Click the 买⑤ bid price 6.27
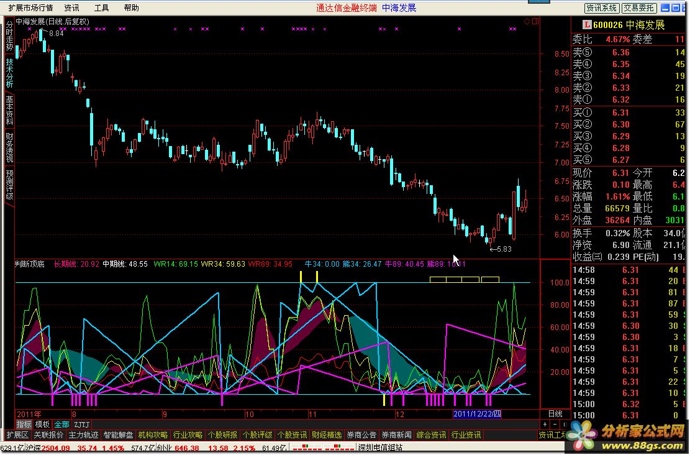690x455 pixels. [621, 160]
